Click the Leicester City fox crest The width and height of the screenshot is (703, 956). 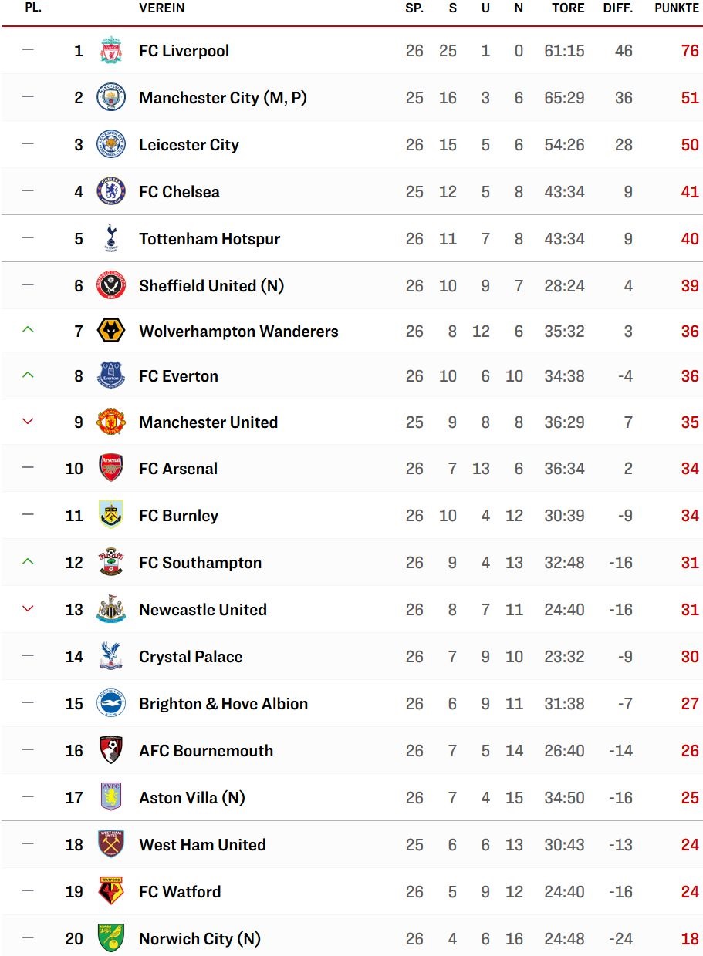(111, 145)
